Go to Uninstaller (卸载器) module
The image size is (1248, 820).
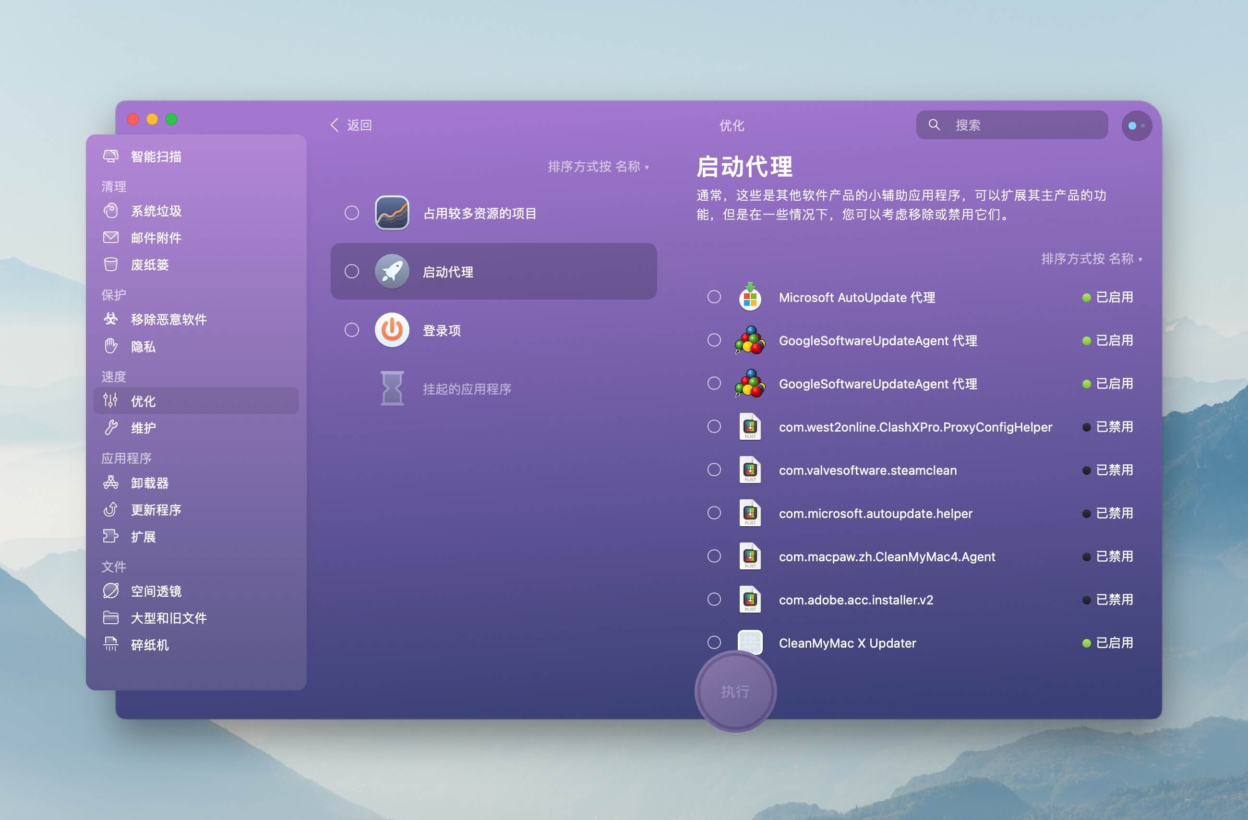pyautogui.click(x=149, y=482)
